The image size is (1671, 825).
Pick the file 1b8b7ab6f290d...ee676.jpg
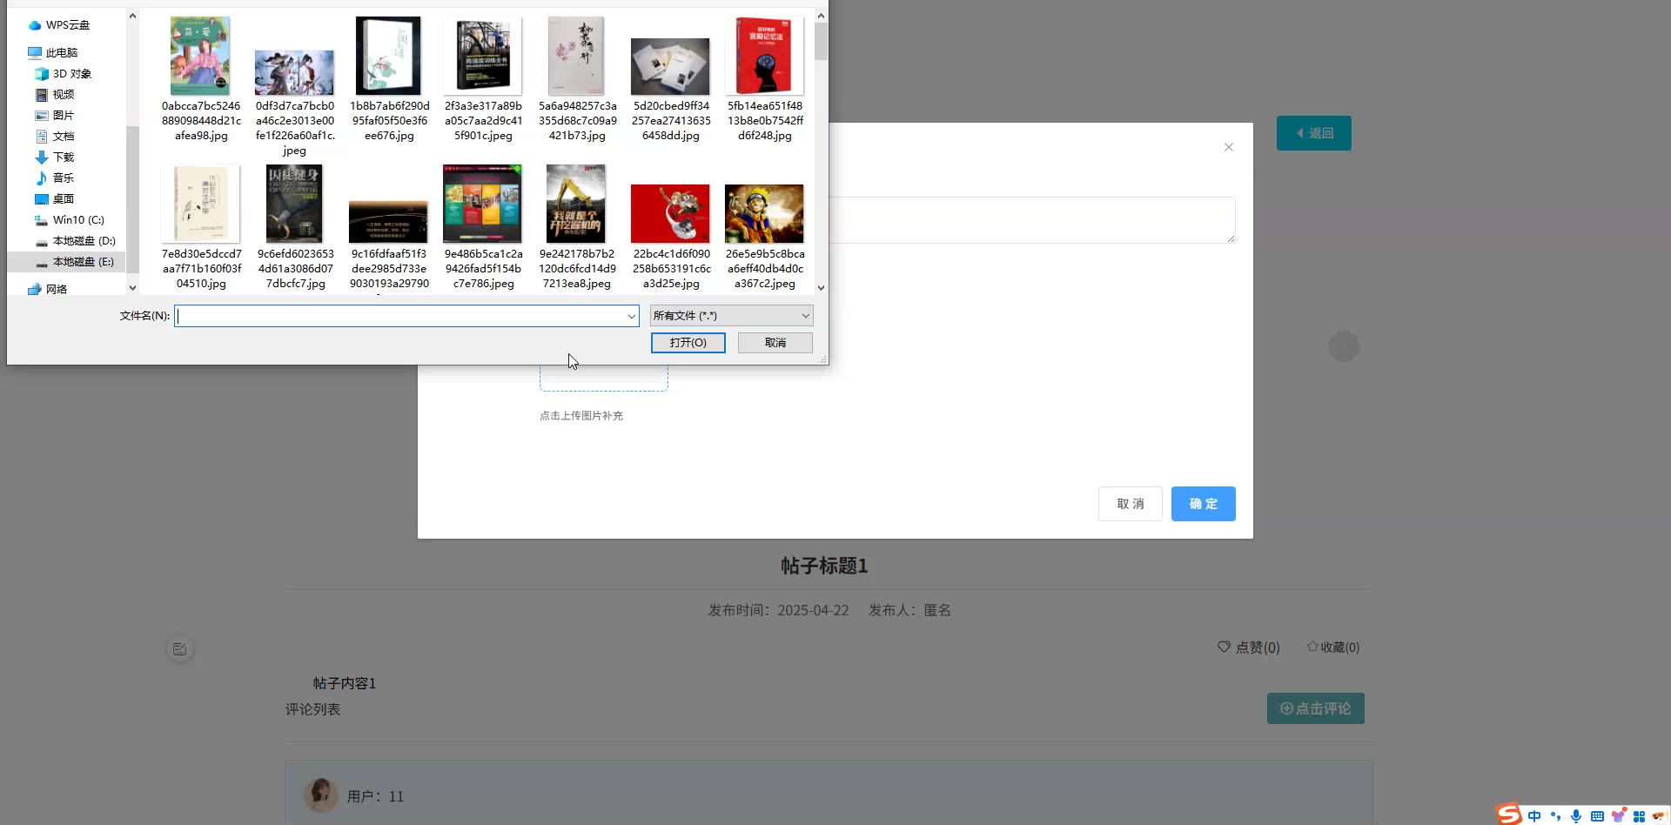(389, 79)
